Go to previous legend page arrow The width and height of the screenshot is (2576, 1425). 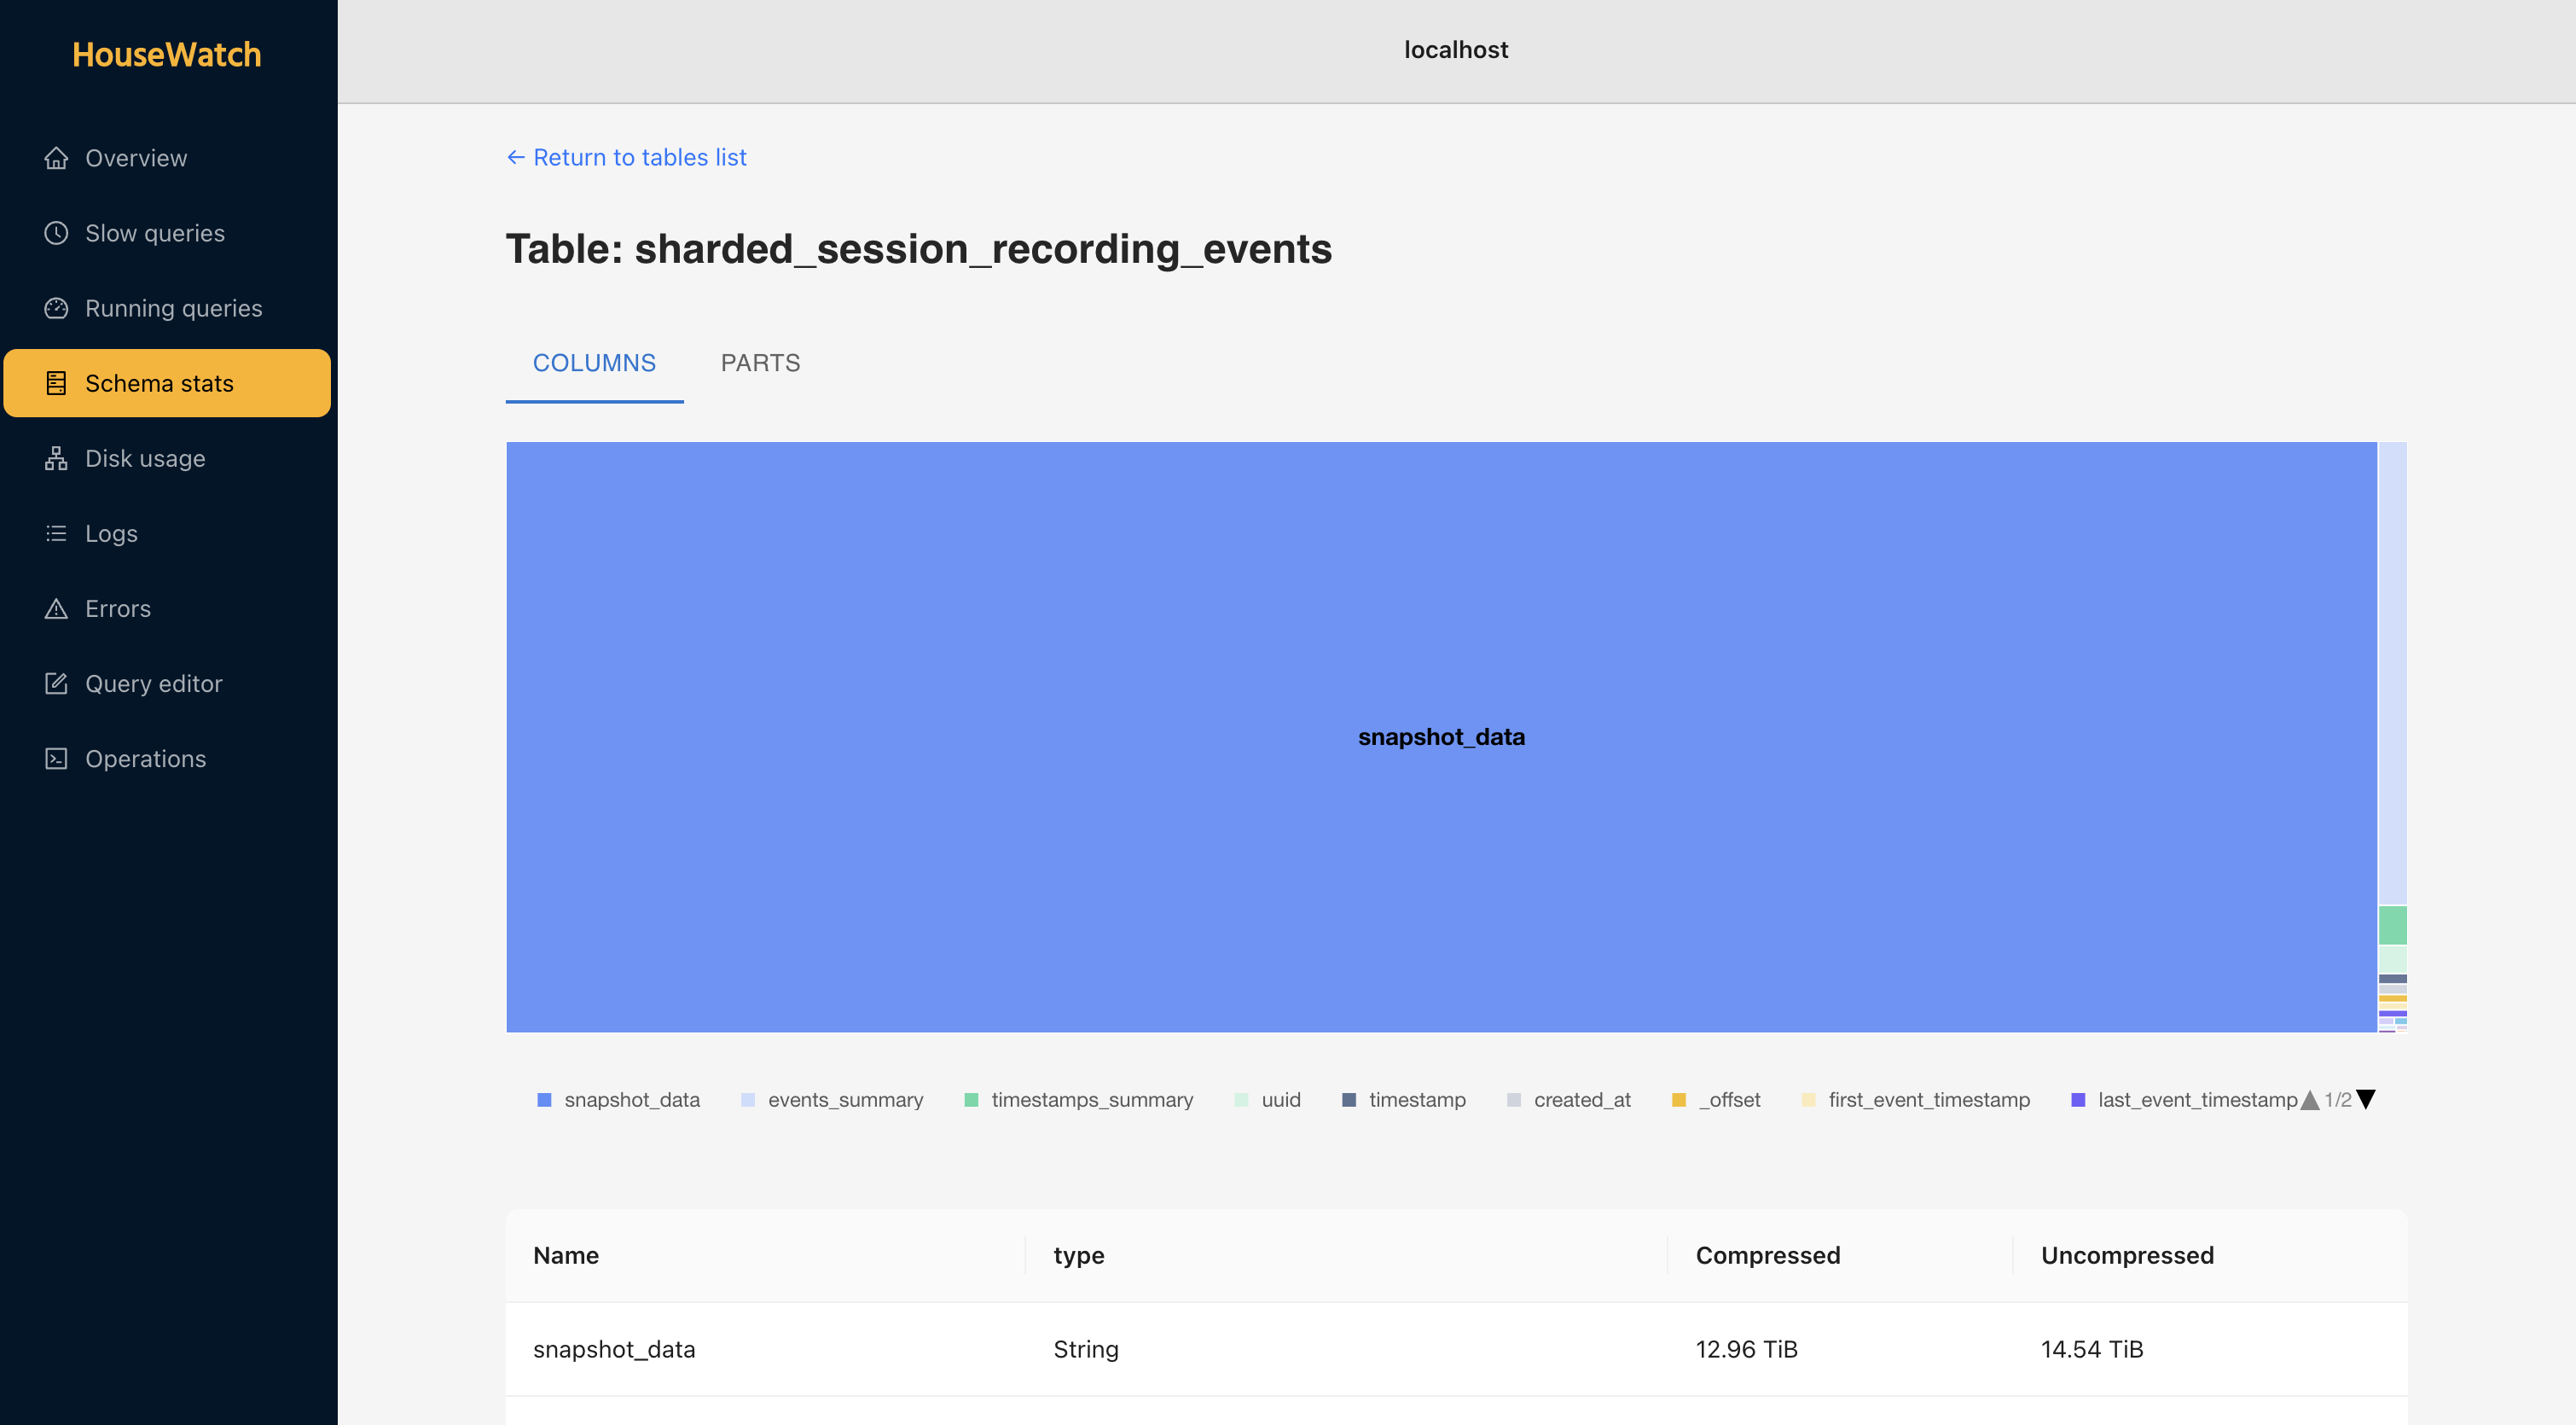2310,1100
